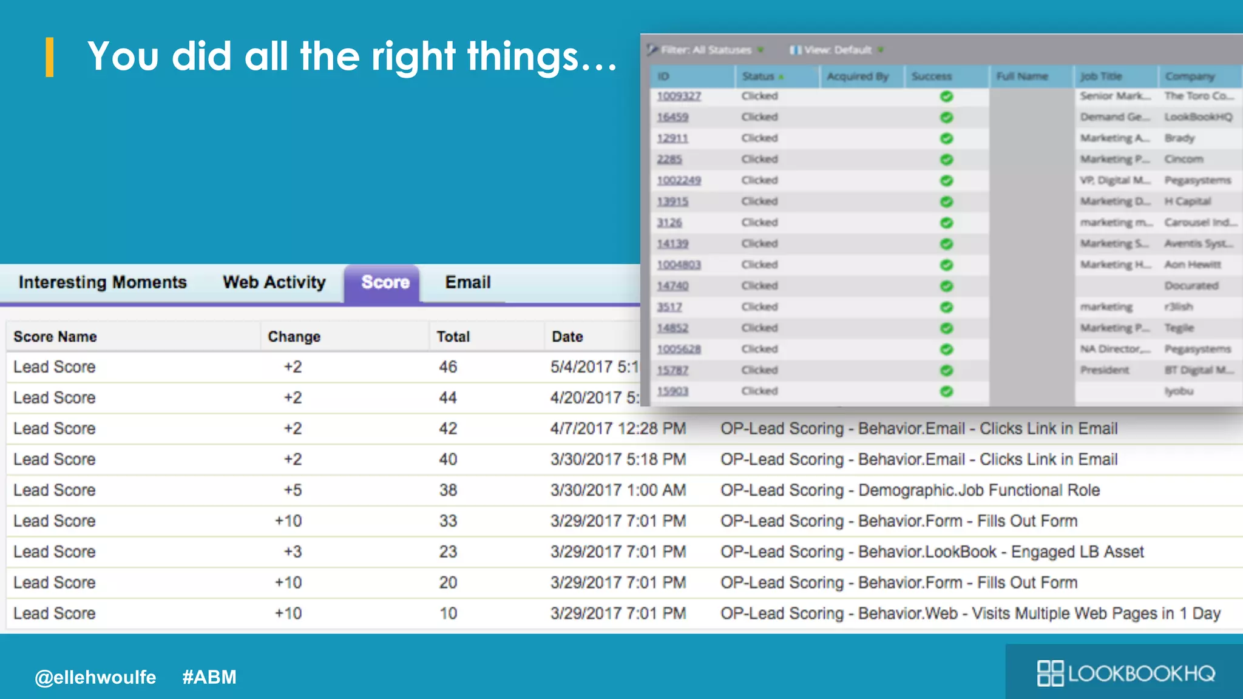The width and height of the screenshot is (1243, 699).
Task: Sort by the ID column header
Action: 693,76
